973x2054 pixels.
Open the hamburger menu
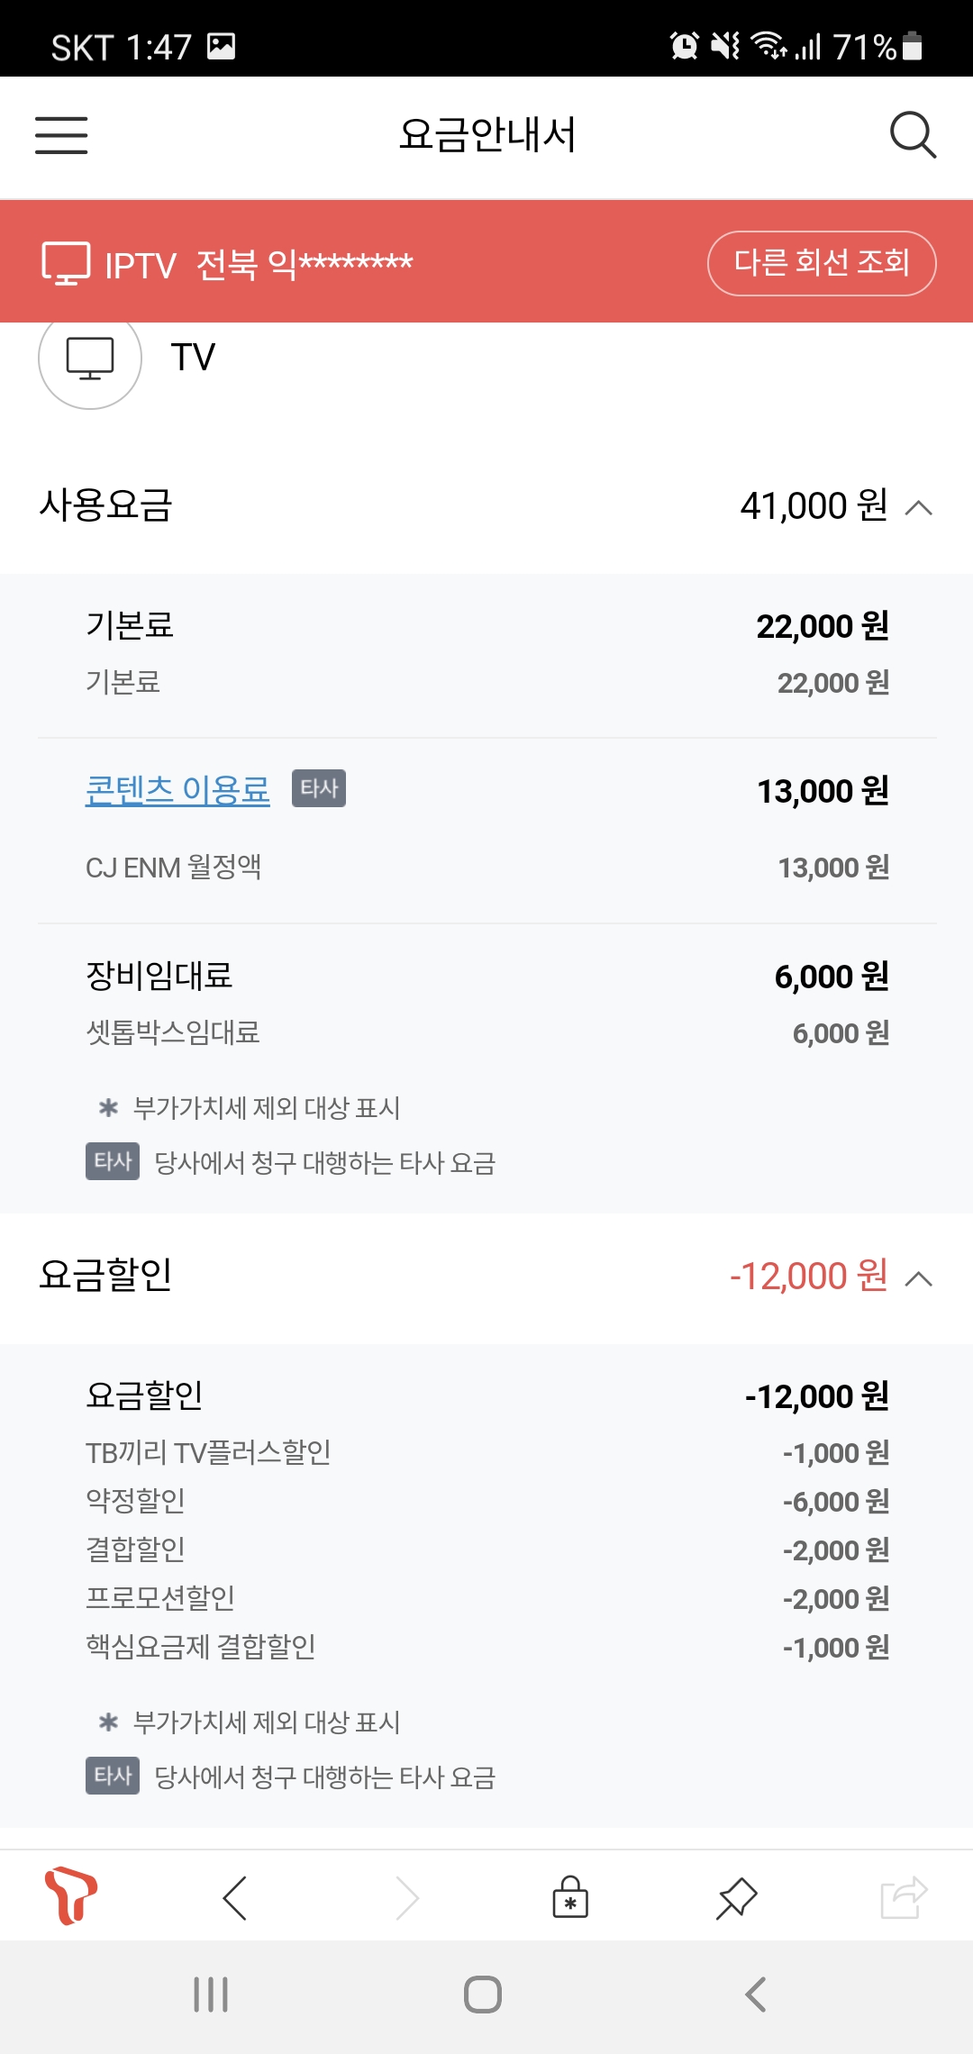click(61, 135)
